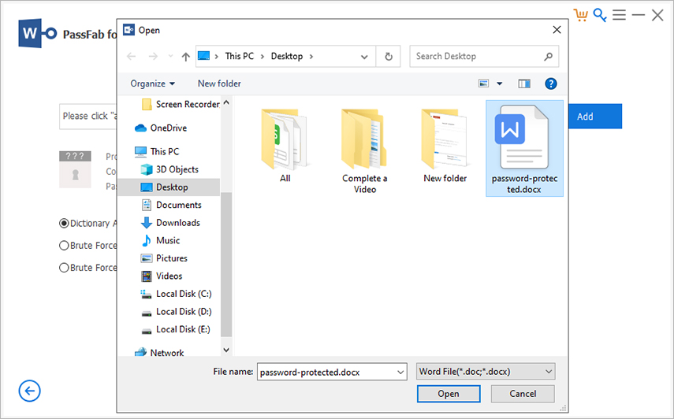Click the locked document placeholder icon
Image resolution: width=674 pixels, height=419 pixels.
pyautogui.click(x=75, y=169)
